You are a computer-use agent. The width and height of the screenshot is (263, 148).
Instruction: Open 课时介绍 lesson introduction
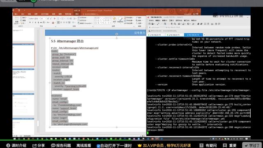16,146
